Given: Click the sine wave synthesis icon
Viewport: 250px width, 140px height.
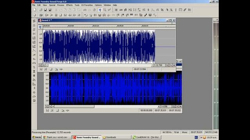Looking at the screenshot, I should [x=155, y=15].
